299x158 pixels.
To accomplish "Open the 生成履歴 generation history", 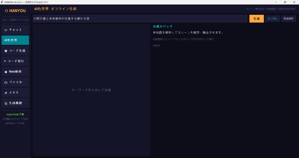I will pyautogui.click(x=15, y=103).
